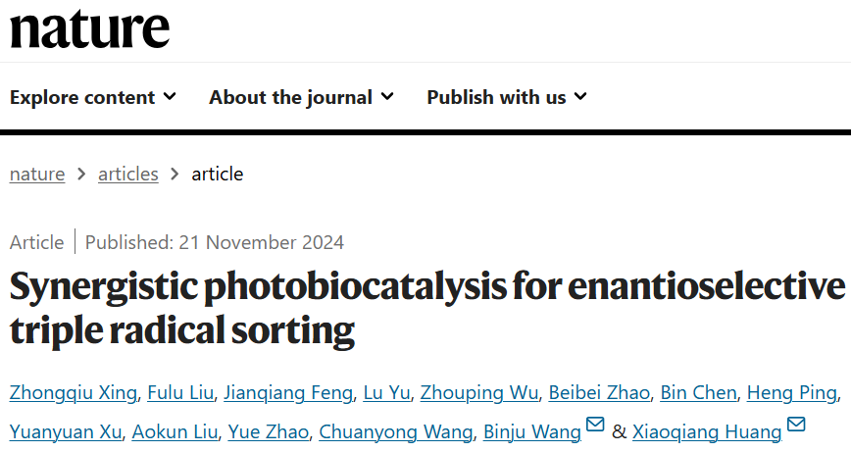Image resolution: width=851 pixels, height=452 pixels.
Task: Open the articles breadcrumb link
Action: (128, 175)
